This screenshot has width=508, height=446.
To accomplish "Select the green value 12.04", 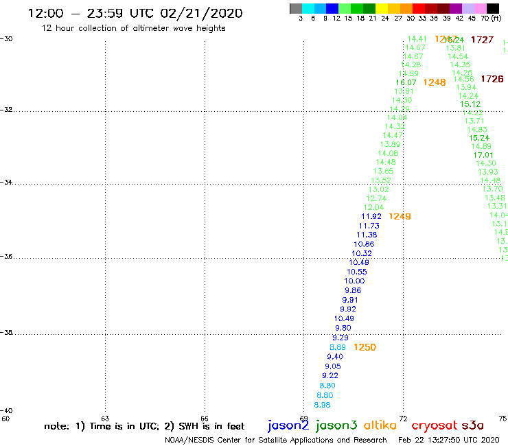I will 373,207.
